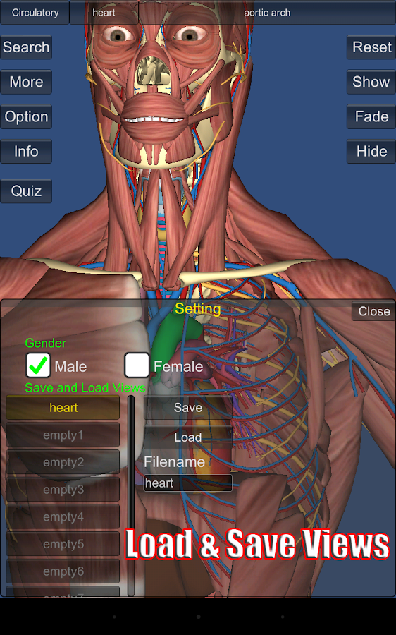
Task: Choose the heart saved view slot
Action: 63,407
